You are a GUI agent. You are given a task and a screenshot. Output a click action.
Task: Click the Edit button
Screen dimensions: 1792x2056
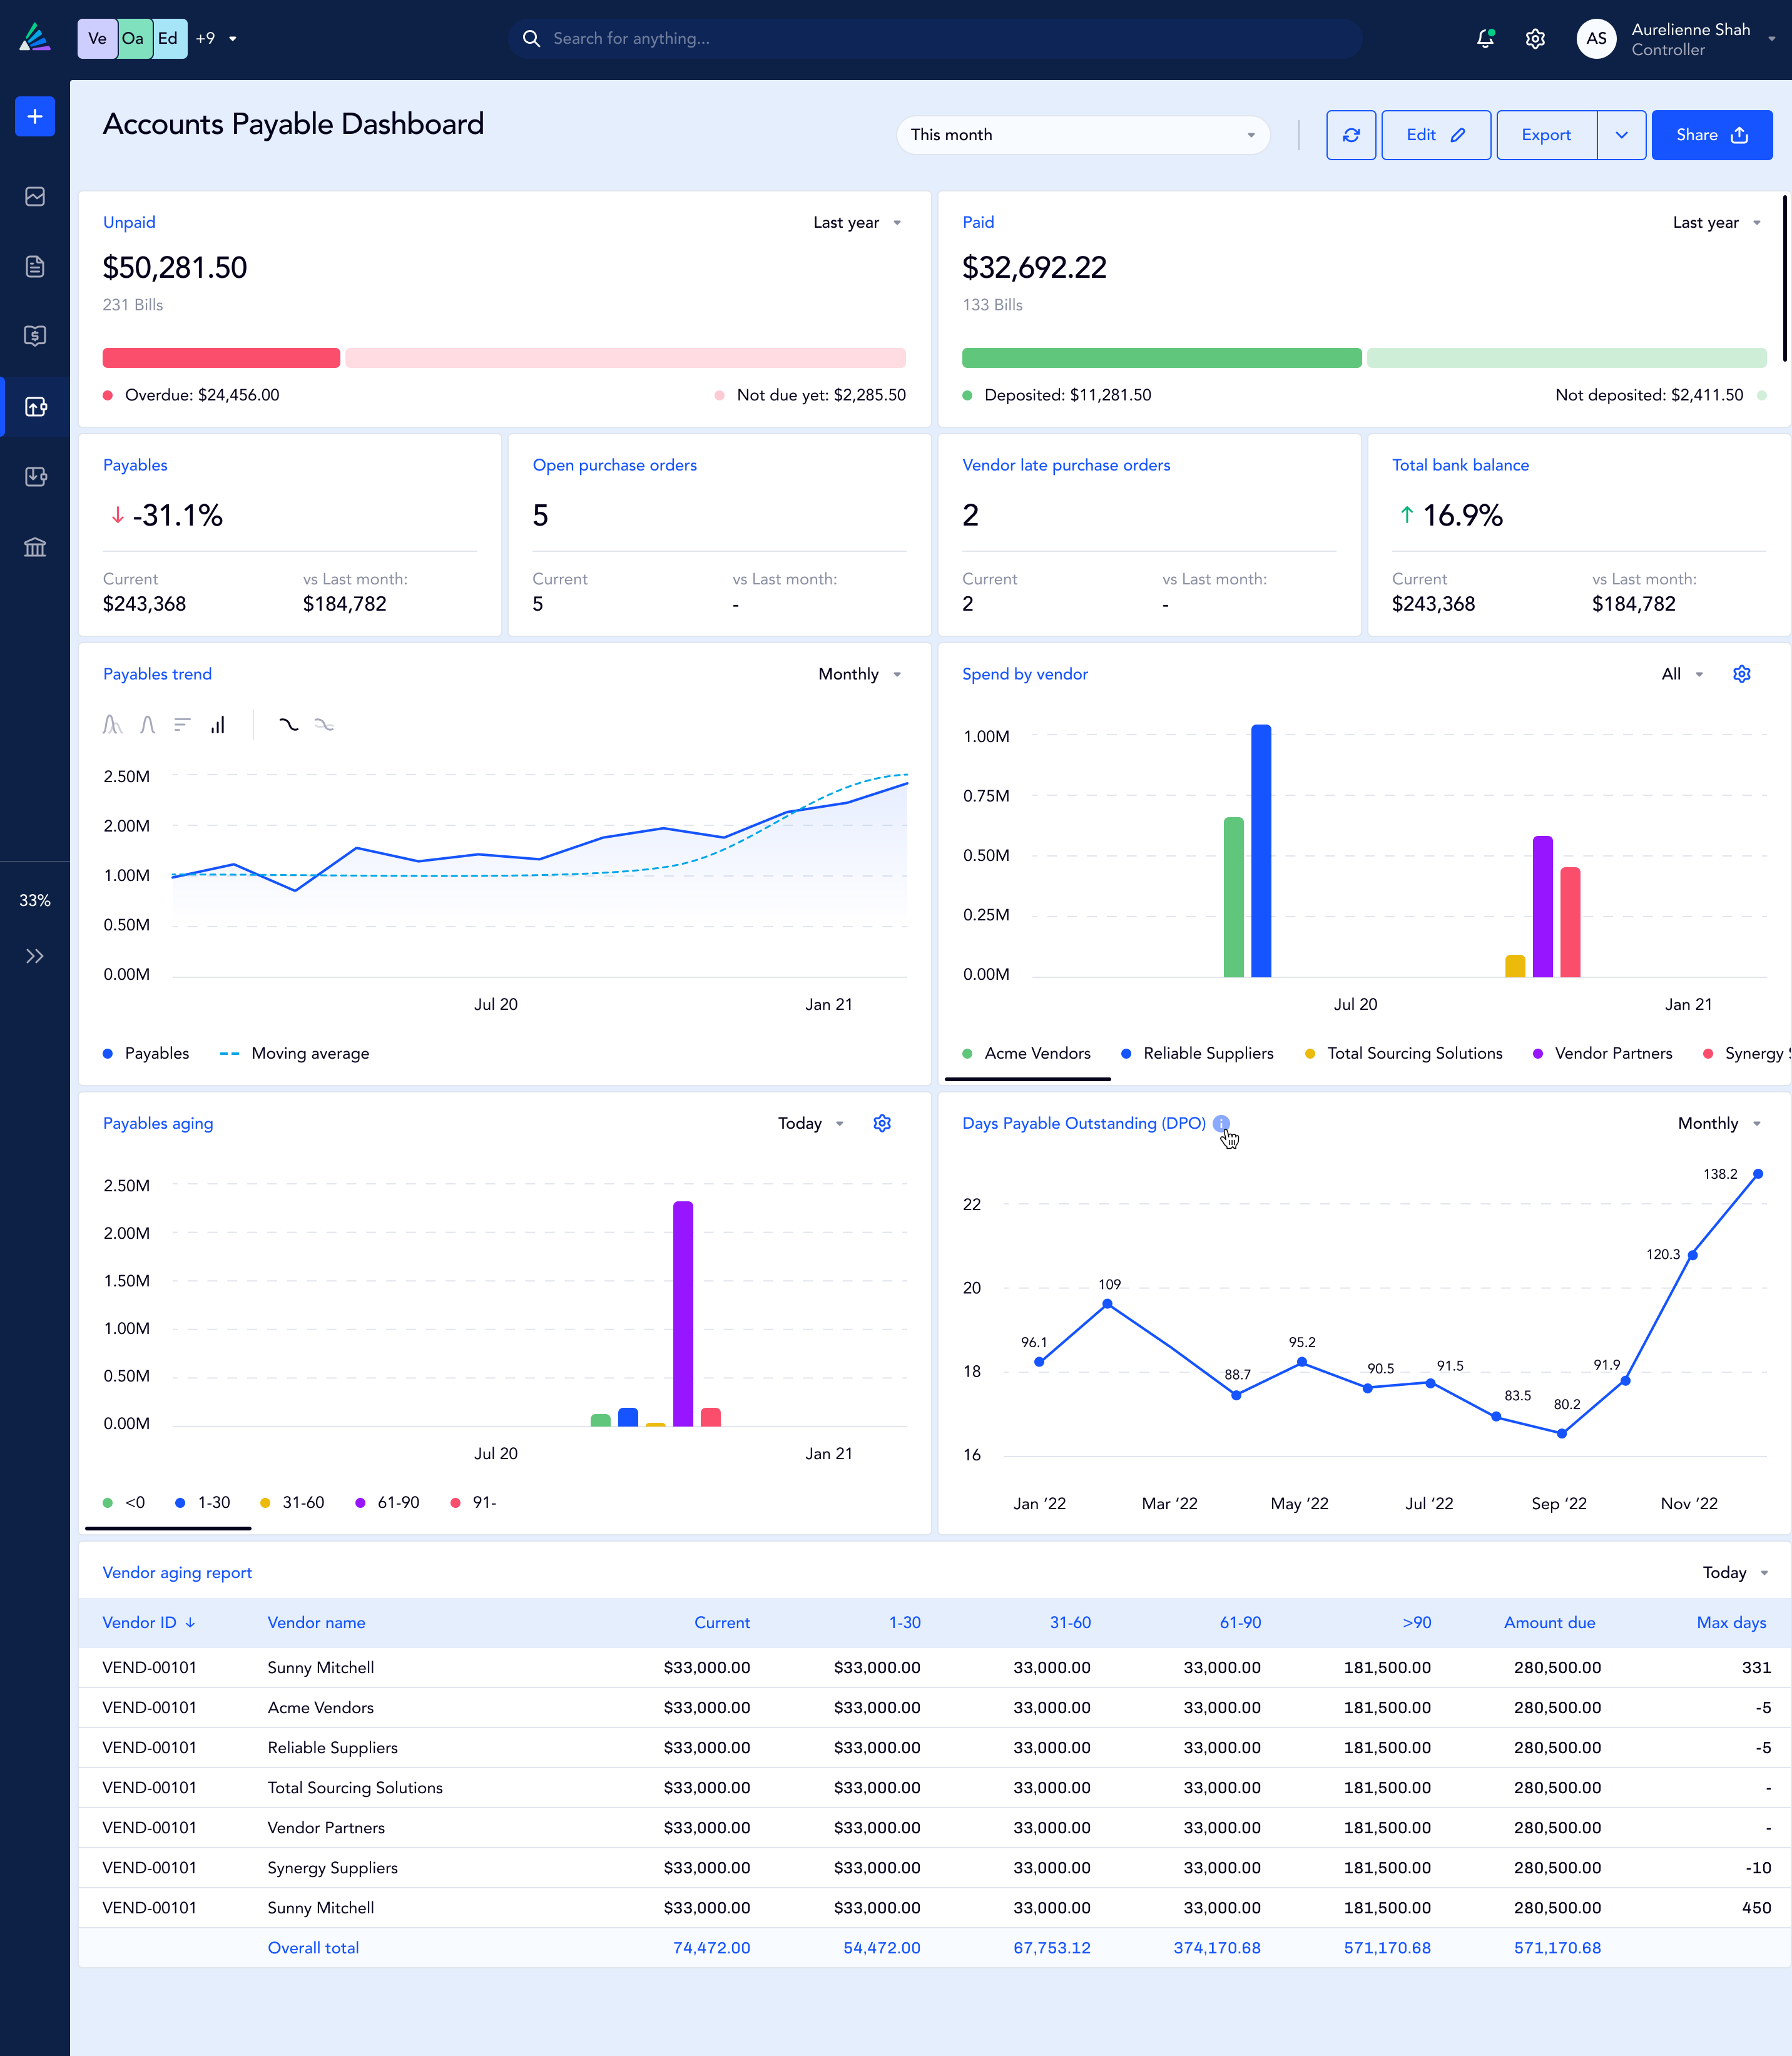coord(1435,135)
